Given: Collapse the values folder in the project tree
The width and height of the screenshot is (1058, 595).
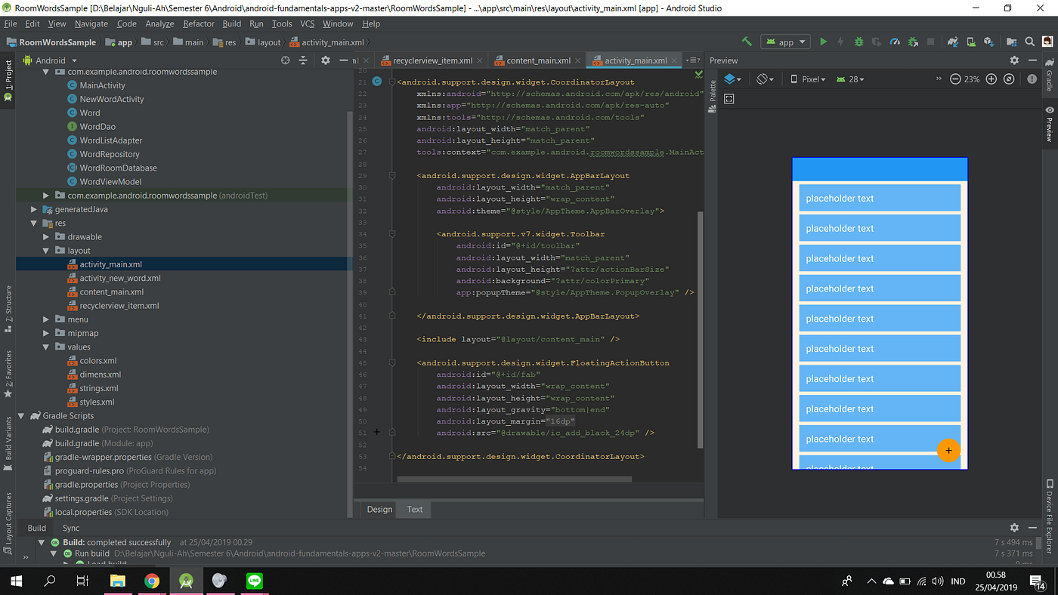Looking at the screenshot, I should pyautogui.click(x=45, y=347).
